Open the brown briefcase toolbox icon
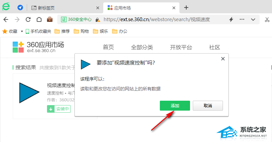272x142 pixels. coord(50,19)
